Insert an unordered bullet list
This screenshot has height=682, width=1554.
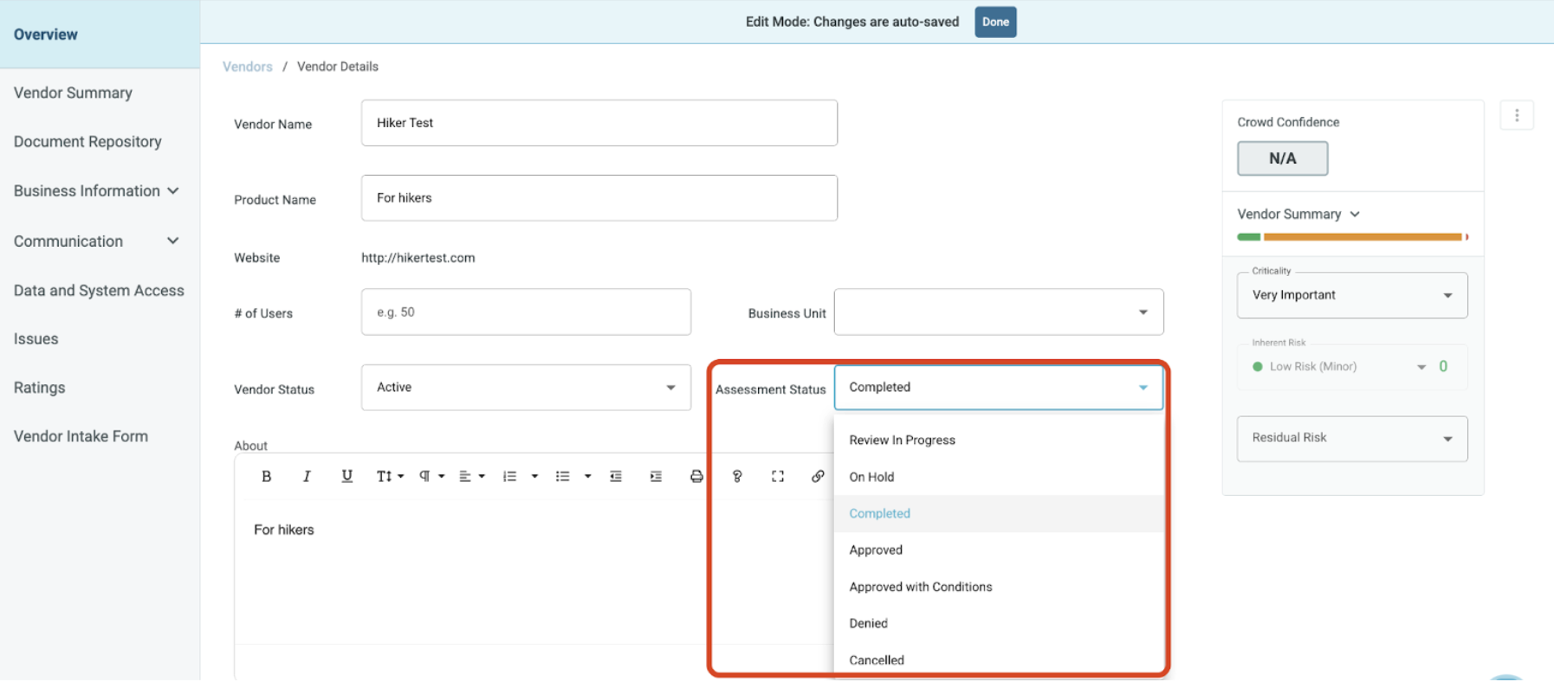click(562, 476)
